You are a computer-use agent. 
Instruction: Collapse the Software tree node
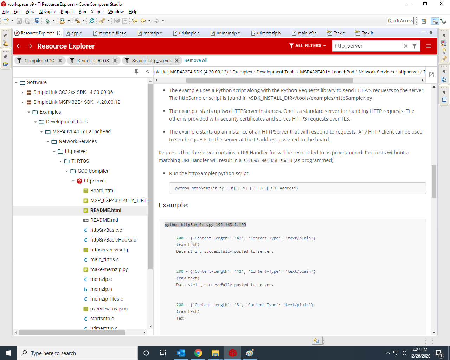click(16, 83)
